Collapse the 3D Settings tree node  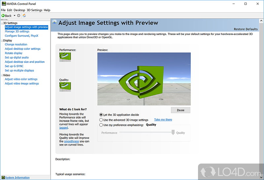pos(2,23)
